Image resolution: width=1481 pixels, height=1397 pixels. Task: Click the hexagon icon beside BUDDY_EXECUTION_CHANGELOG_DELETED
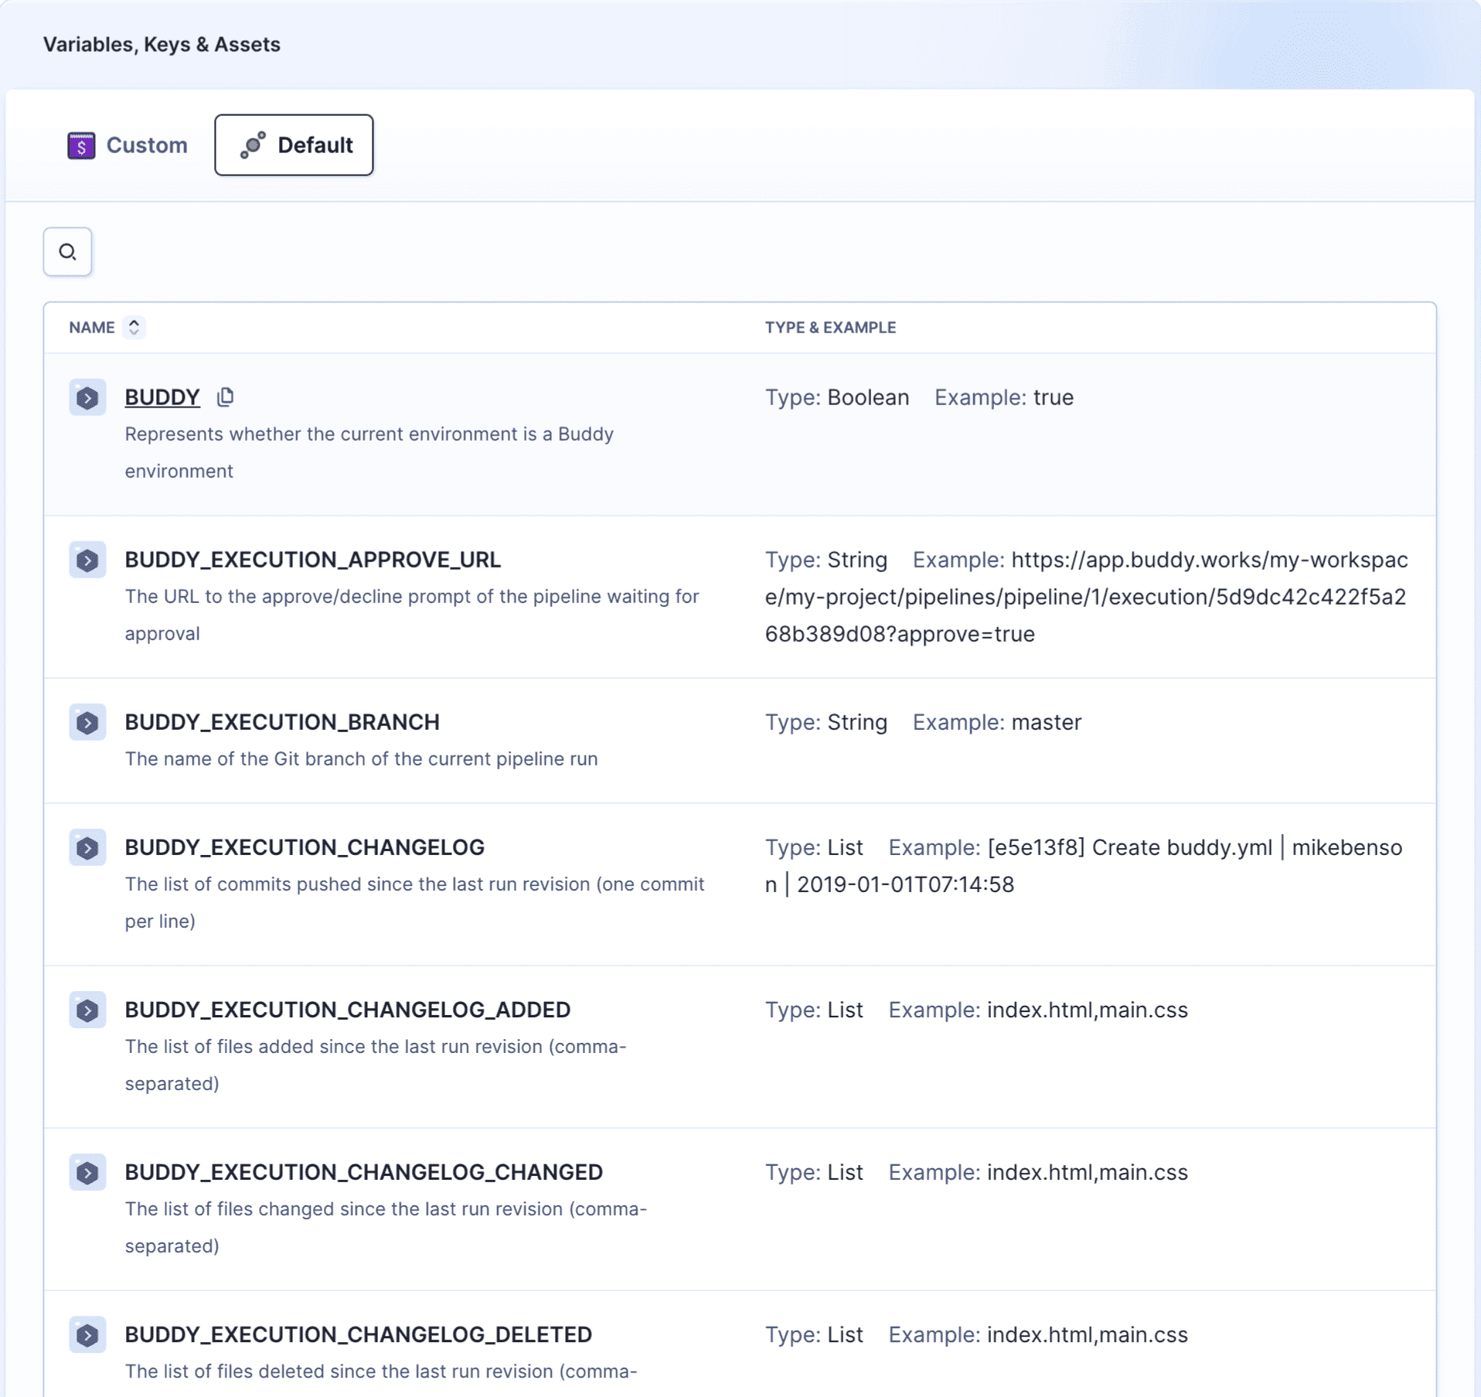pos(88,1335)
